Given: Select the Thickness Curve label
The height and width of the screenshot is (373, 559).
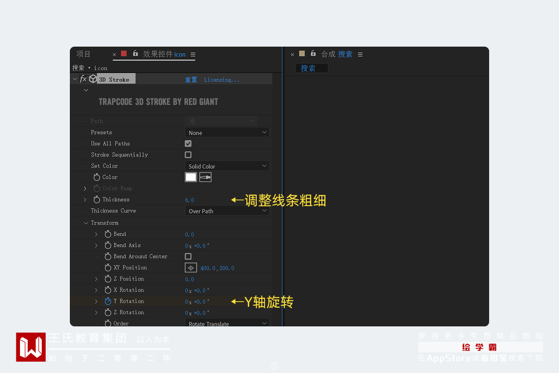Looking at the screenshot, I should pos(113,211).
